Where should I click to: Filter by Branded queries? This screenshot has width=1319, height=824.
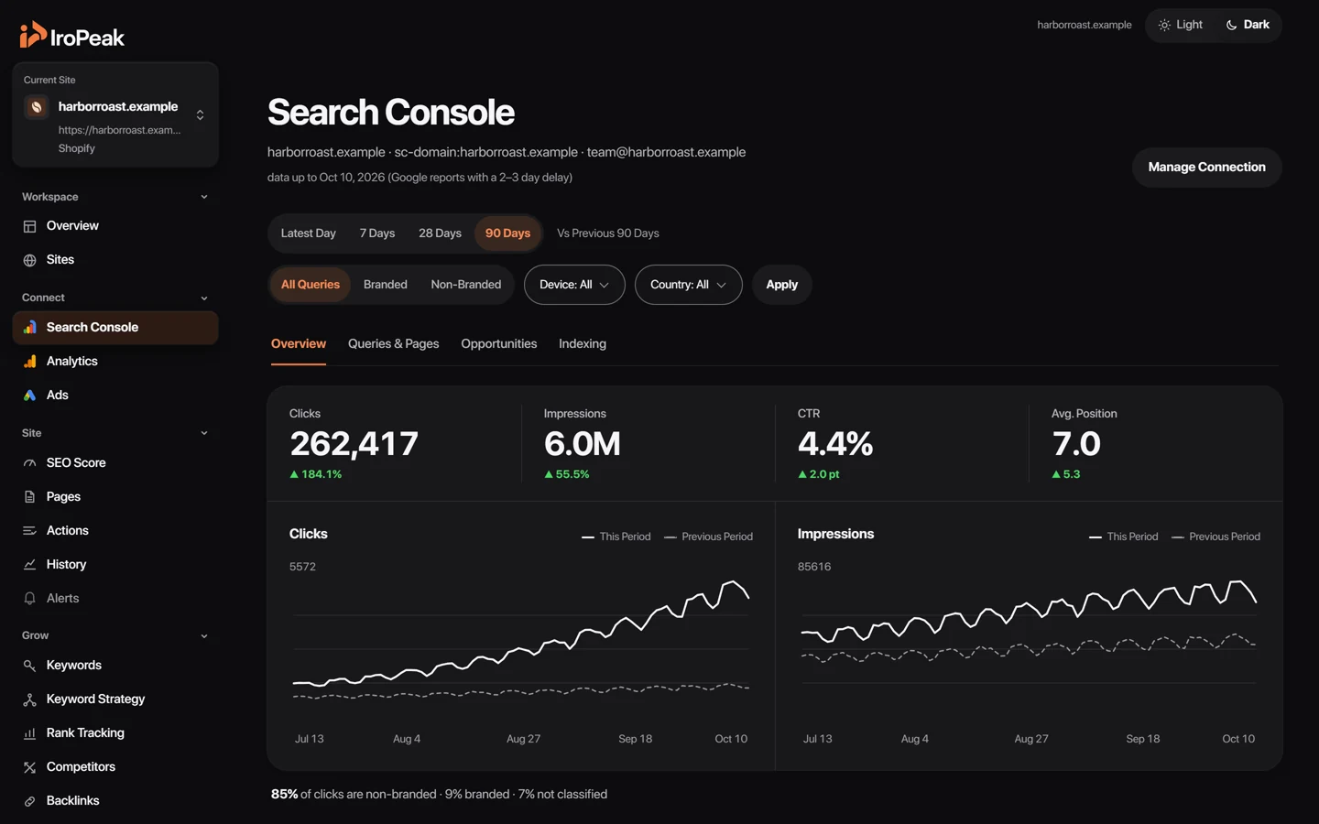click(x=386, y=285)
